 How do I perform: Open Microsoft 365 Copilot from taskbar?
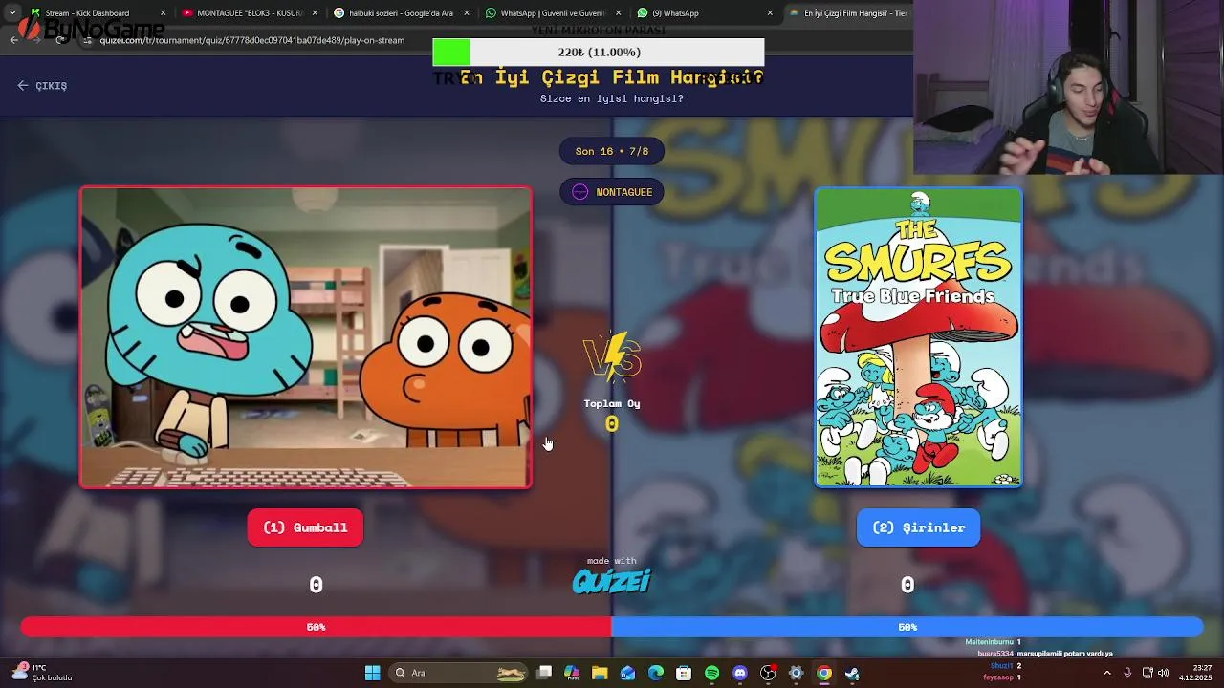[x=572, y=673]
